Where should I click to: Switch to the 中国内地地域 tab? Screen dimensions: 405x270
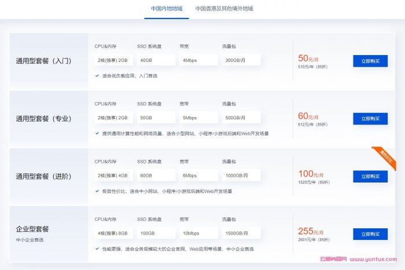(x=167, y=9)
